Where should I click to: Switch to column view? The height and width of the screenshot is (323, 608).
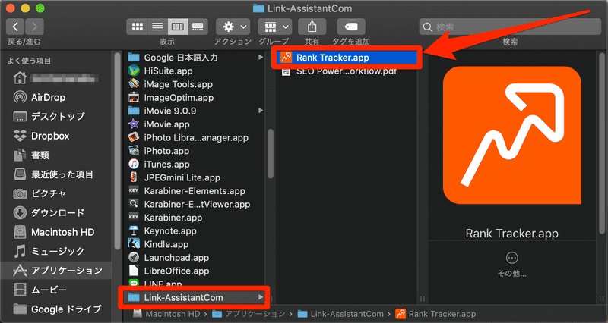[x=178, y=27]
